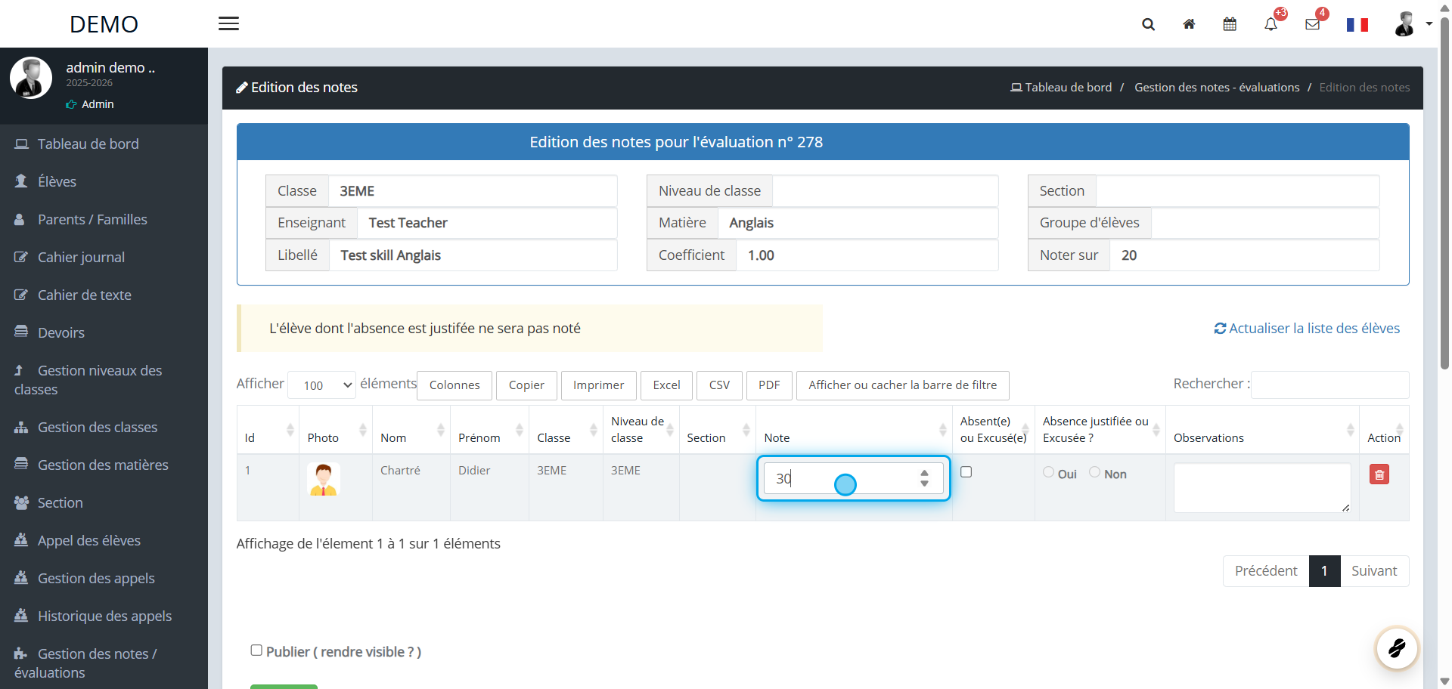Toggle the hamburger sidebar menu icon
Screen dimensions: 1452x689
click(x=228, y=24)
